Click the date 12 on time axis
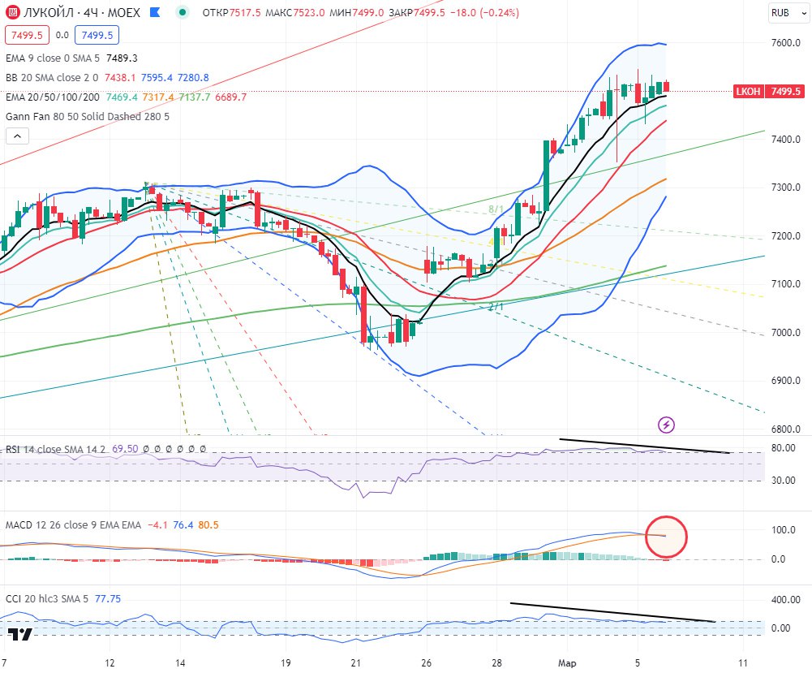Viewport: 812px width, 673px height. (x=110, y=663)
